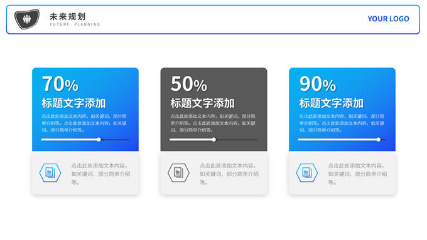
Task: Click 标题文字添加 heading in the first blue card
Action: [x=73, y=103]
